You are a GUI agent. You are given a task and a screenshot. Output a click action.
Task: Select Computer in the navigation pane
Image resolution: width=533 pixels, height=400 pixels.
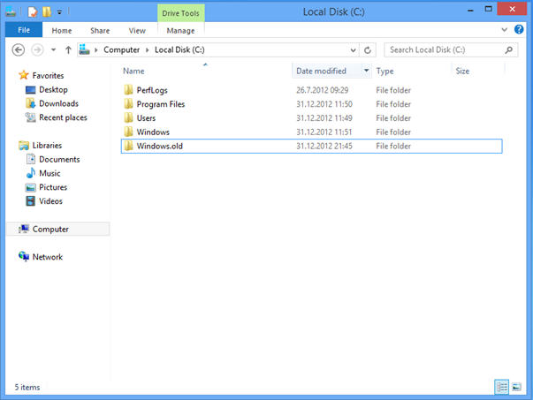pyautogui.click(x=57, y=230)
